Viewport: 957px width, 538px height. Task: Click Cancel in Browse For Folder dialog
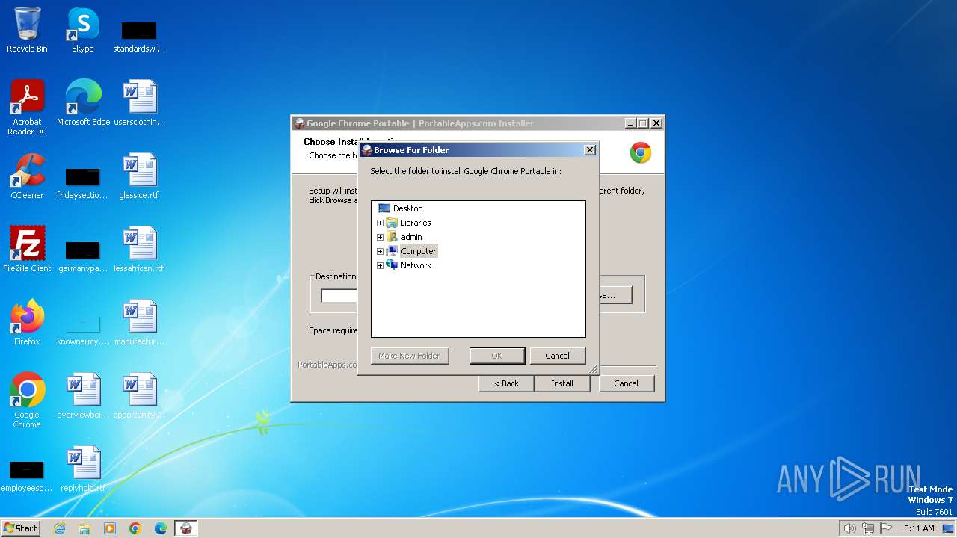coord(557,356)
